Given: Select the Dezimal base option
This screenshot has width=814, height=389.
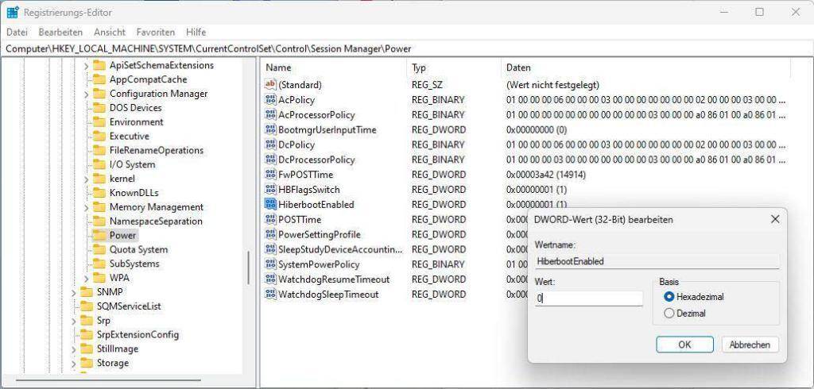Looking at the screenshot, I should click(x=669, y=314).
